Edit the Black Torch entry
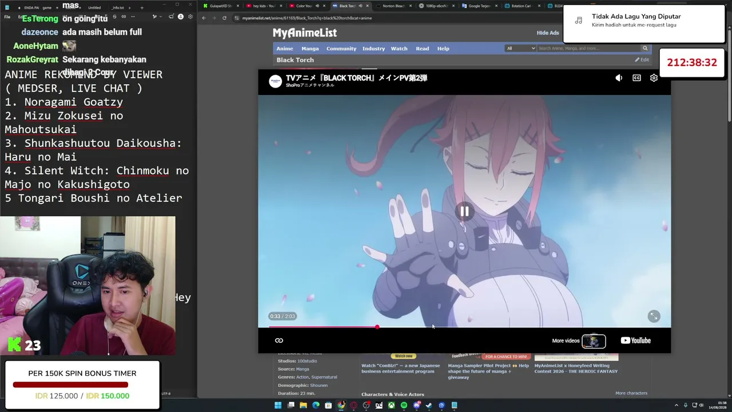732x412 pixels. (x=642, y=60)
